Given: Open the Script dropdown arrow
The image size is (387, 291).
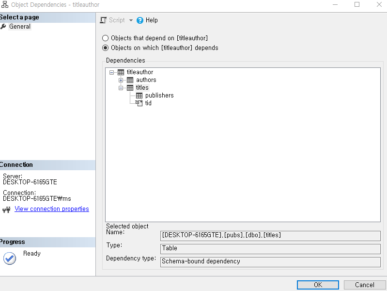Looking at the screenshot, I should pos(131,20).
